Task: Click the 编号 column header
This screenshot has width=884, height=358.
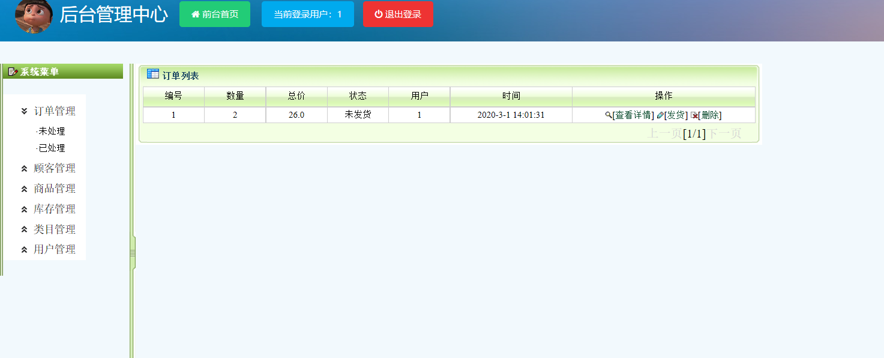Action: [173, 96]
